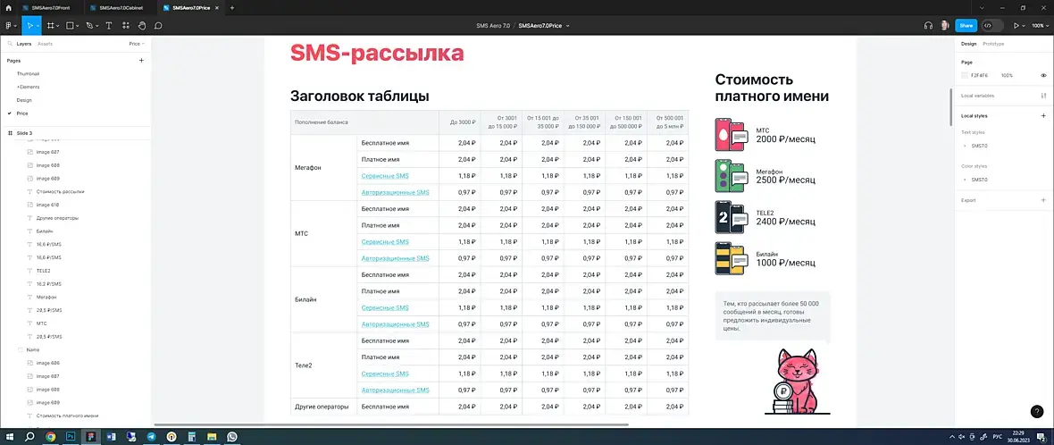Add a new local style with the plus
The width and height of the screenshot is (1054, 445).
click(1043, 115)
